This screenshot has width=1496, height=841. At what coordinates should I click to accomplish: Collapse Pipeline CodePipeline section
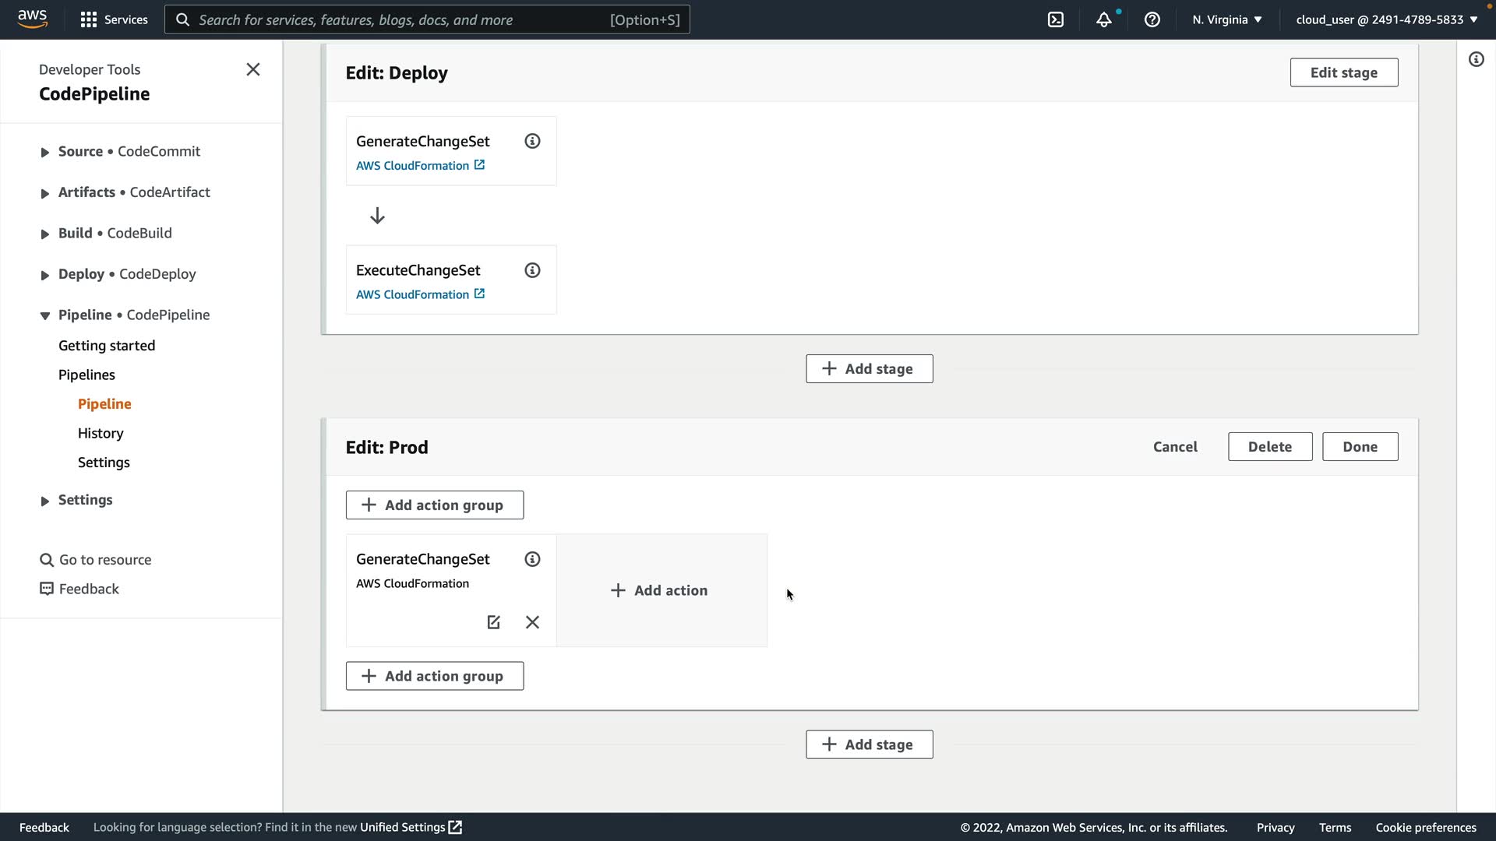(x=44, y=315)
